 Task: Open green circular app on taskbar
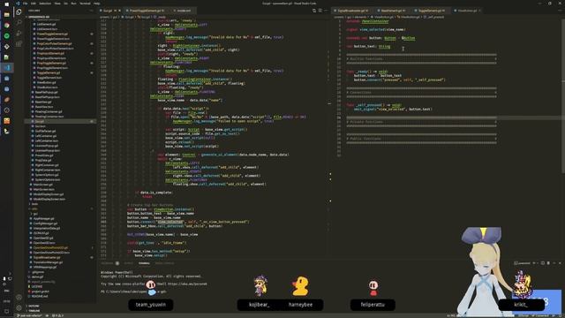[6, 36]
